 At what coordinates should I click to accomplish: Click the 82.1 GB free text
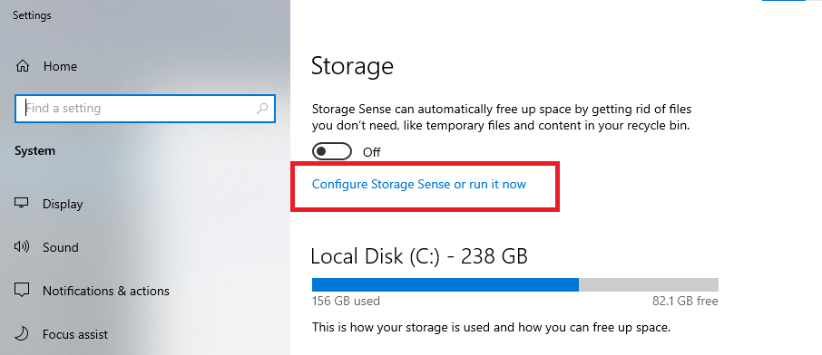(685, 301)
